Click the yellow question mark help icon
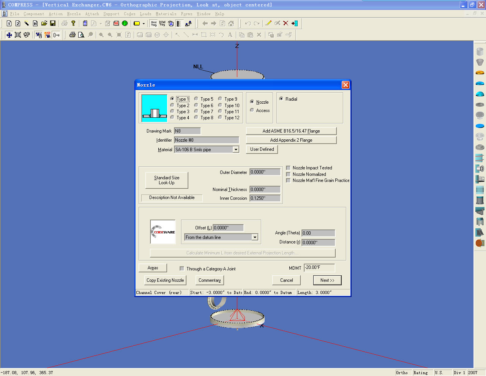486x376 pixels. coord(73,24)
